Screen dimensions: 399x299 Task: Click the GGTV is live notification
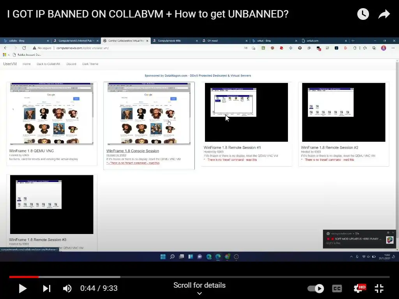click(x=359, y=239)
